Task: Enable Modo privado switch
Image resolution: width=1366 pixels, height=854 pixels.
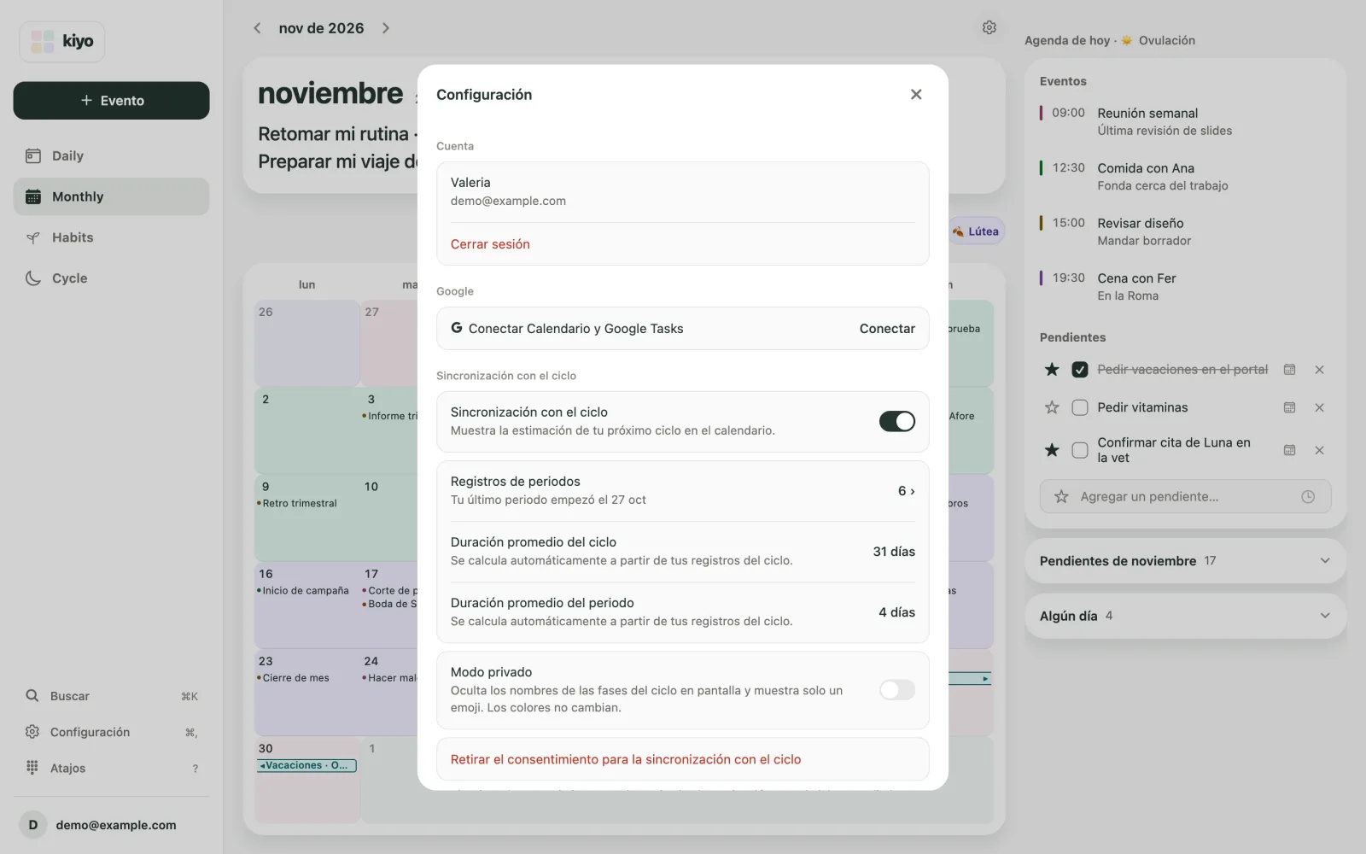Action: [x=896, y=690]
